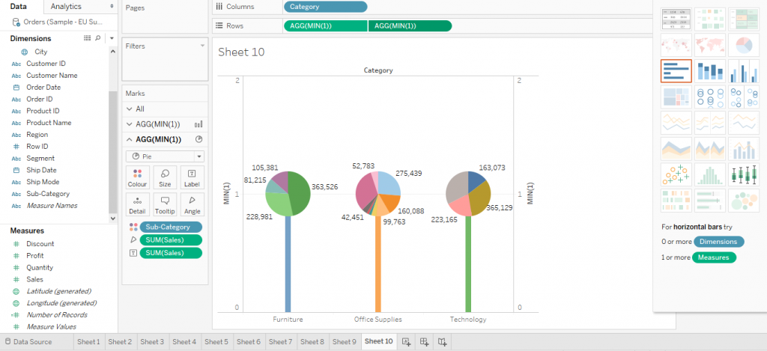Select the histogram chart type
The width and height of the screenshot is (767, 351).
point(710,174)
